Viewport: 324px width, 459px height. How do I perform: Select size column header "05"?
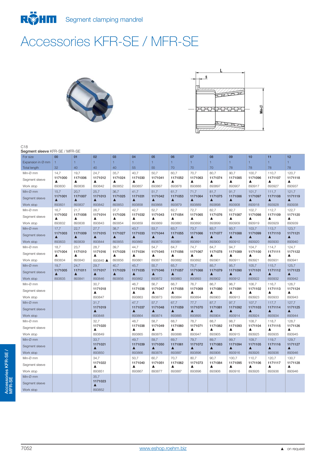click(x=153, y=157)
